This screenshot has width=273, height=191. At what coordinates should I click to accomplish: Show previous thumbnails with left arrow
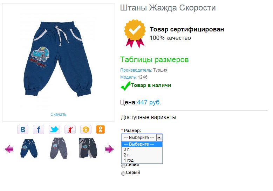pyautogui.click(x=9, y=149)
